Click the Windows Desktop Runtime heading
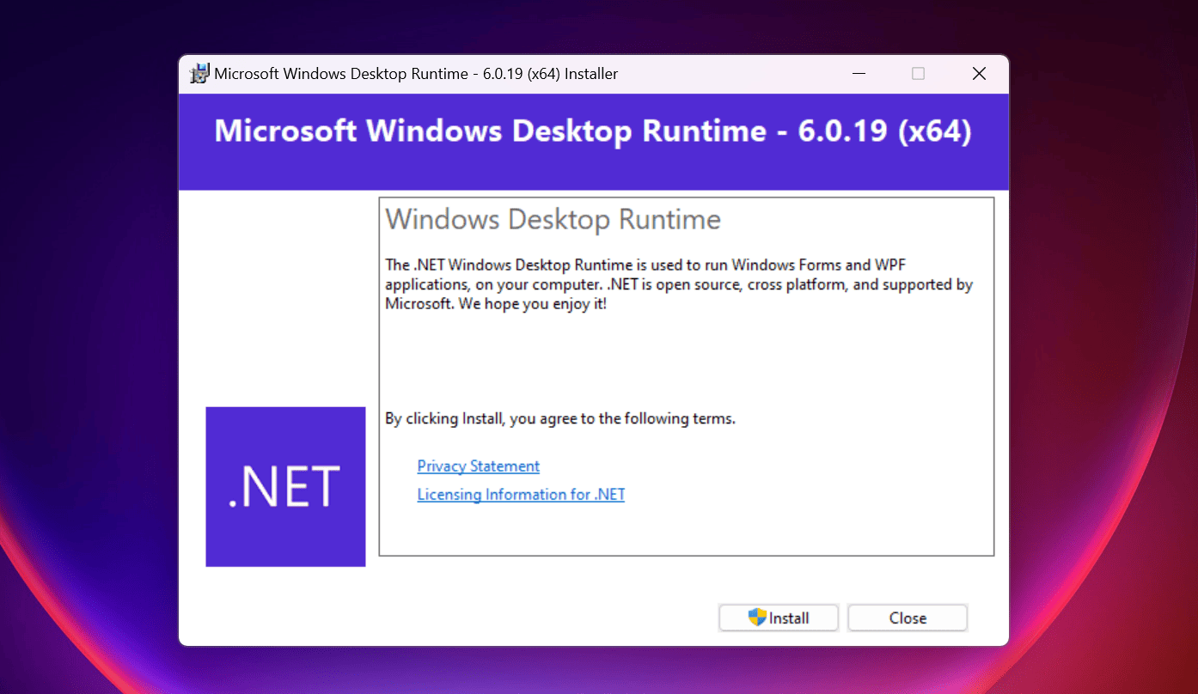1198x694 pixels. click(x=553, y=219)
